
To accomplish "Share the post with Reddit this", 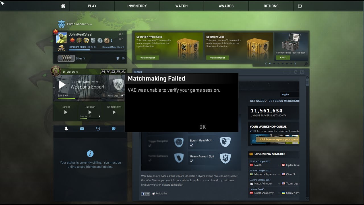I will [160, 194].
